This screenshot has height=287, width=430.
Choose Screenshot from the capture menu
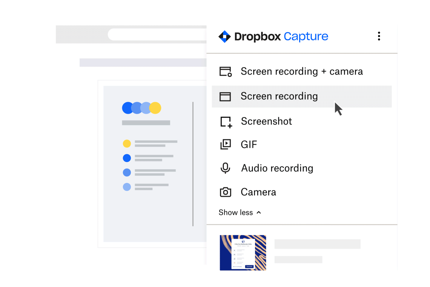point(266,121)
